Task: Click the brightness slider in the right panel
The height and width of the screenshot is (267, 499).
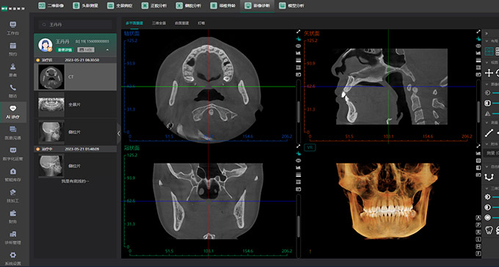Action: 495,92
